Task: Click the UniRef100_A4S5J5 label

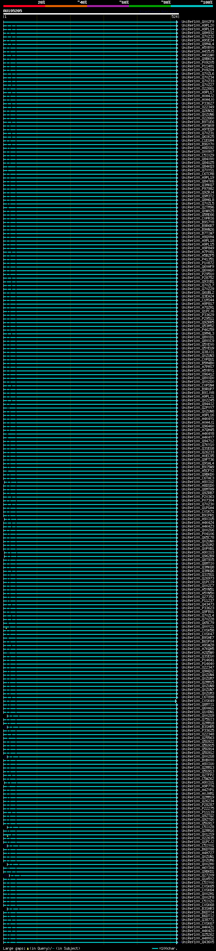Action: point(197,51)
